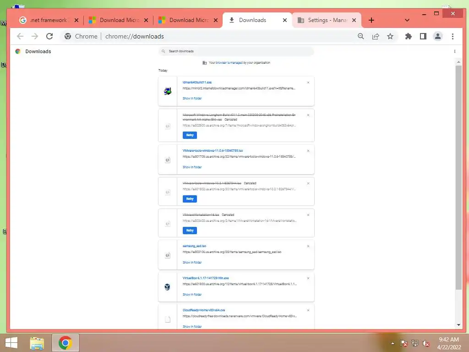Show VirtualBox-6.1.17 exe in folder
Screen dimensions: 469x352
coord(192,295)
